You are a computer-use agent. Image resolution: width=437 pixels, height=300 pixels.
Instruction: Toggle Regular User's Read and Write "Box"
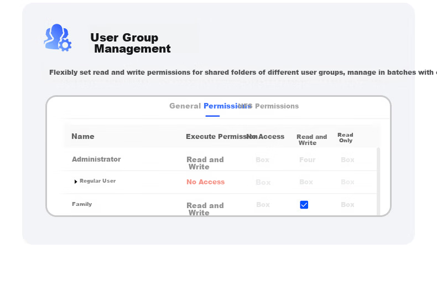click(306, 182)
